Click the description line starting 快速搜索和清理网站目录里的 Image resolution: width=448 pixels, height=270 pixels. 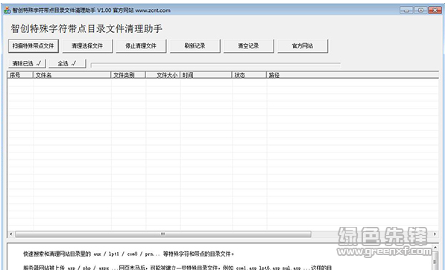[128, 254]
